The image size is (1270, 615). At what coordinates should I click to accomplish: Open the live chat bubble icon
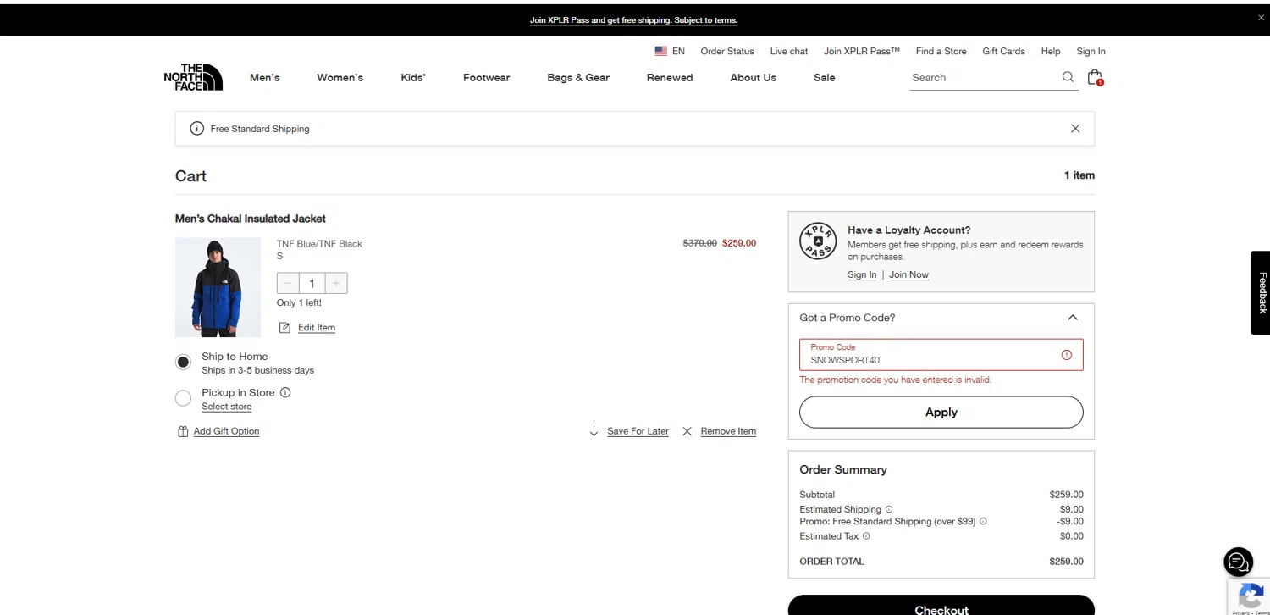(x=1239, y=562)
